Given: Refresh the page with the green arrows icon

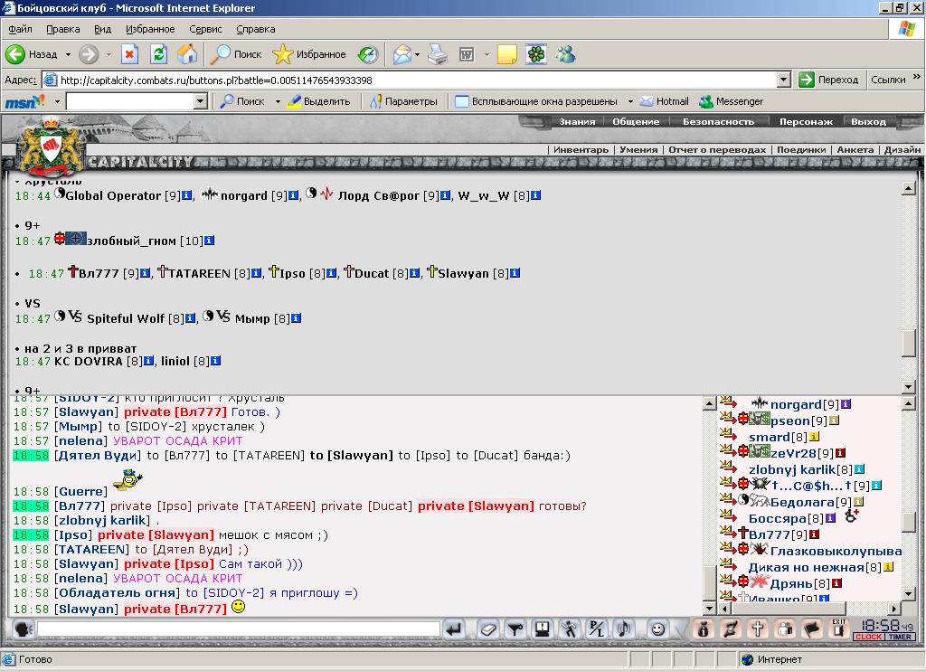Looking at the screenshot, I should [158, 54].
